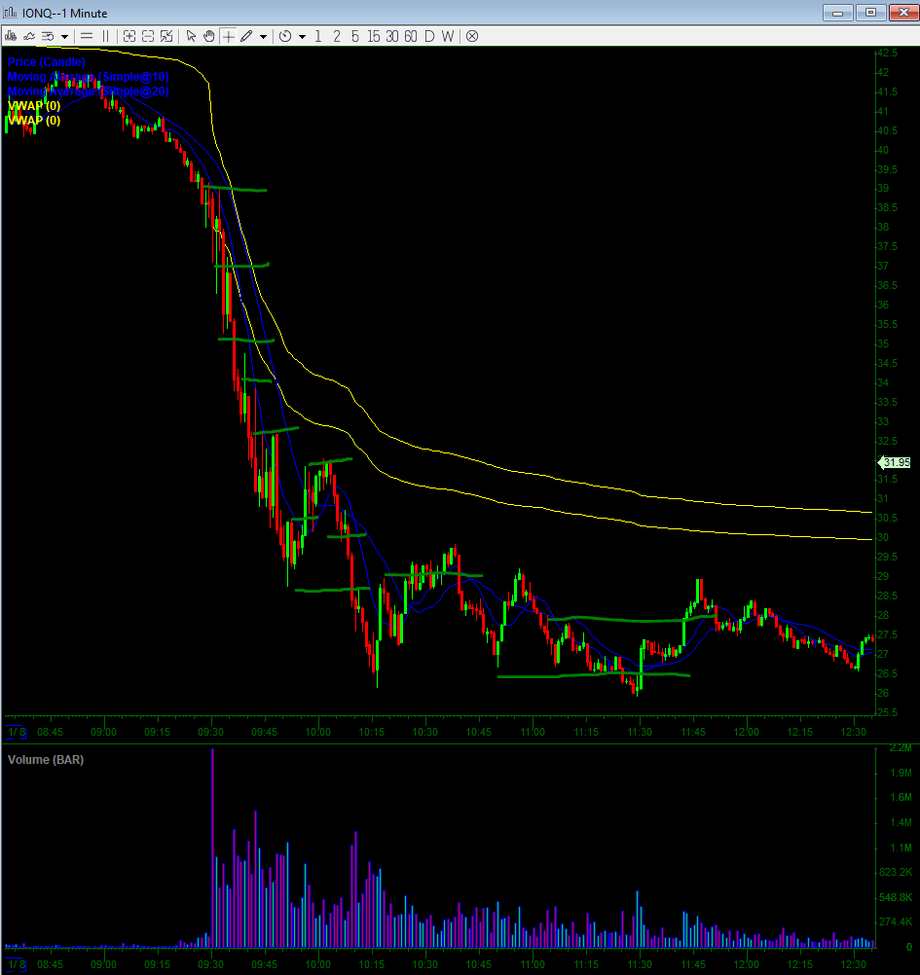The height and width of the screenshot is (975, 920).
Task: Switch to 1 minute timeframe
Action: [318, 36]
